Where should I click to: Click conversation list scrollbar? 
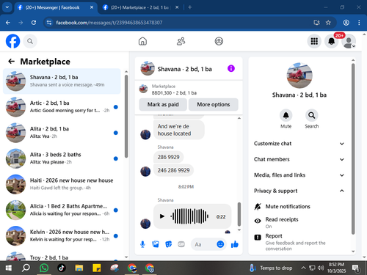(126, 116)
